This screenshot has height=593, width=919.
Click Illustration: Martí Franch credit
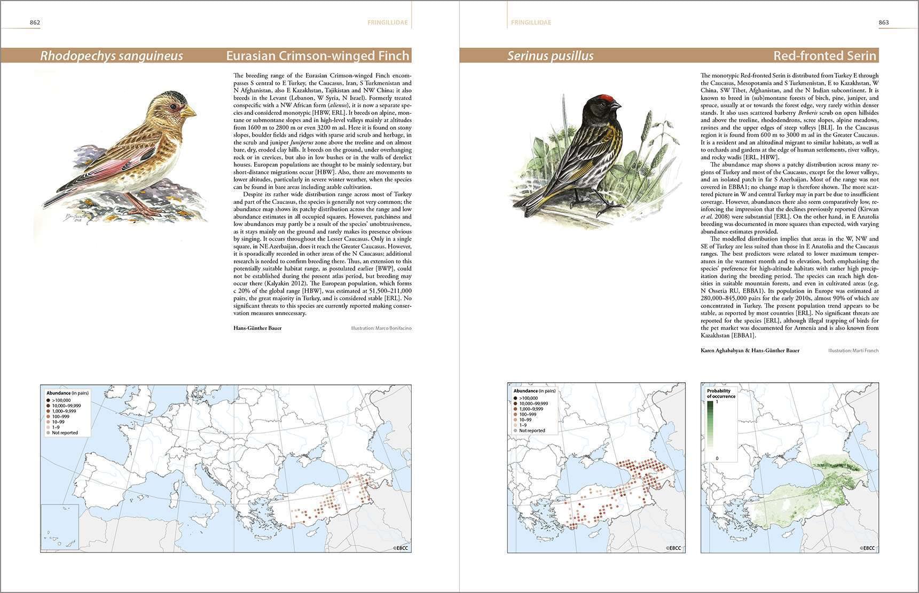coord(853,351)
